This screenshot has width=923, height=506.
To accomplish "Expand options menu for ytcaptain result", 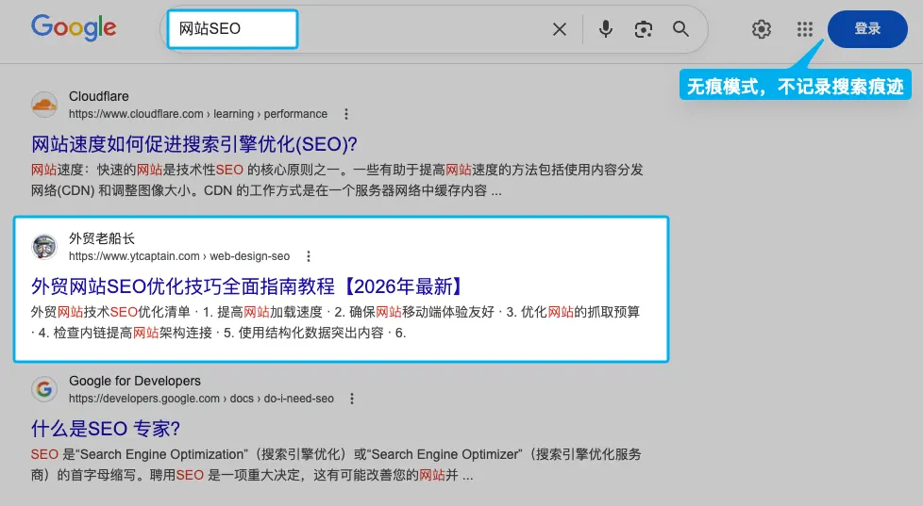I will coord(309,256).
